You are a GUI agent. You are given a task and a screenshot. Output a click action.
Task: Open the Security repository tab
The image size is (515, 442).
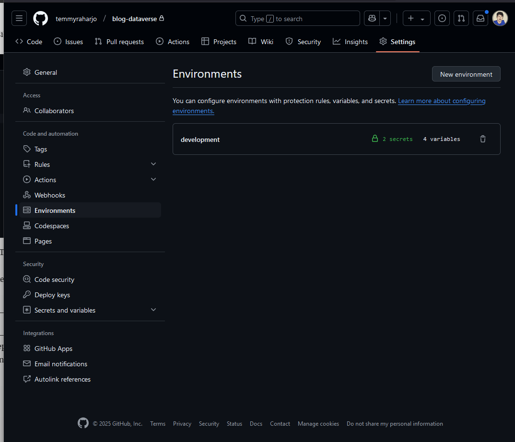click(x=303, y=42)
